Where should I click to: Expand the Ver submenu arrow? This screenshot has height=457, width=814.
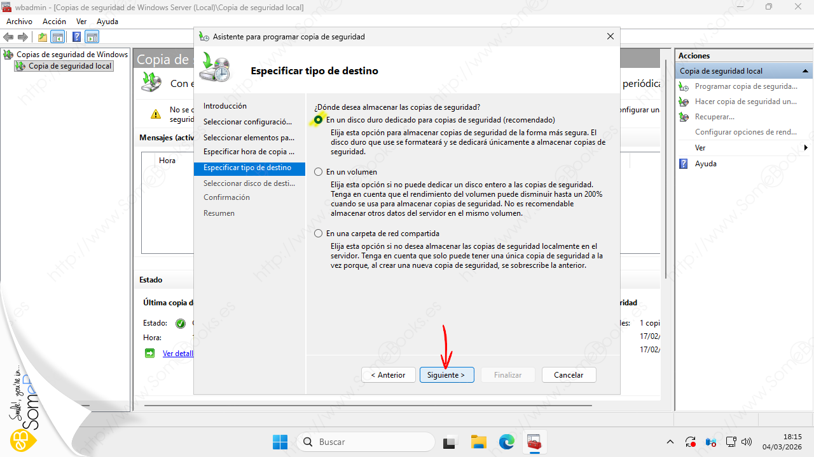pyautogui.click(x=806, y=148)
